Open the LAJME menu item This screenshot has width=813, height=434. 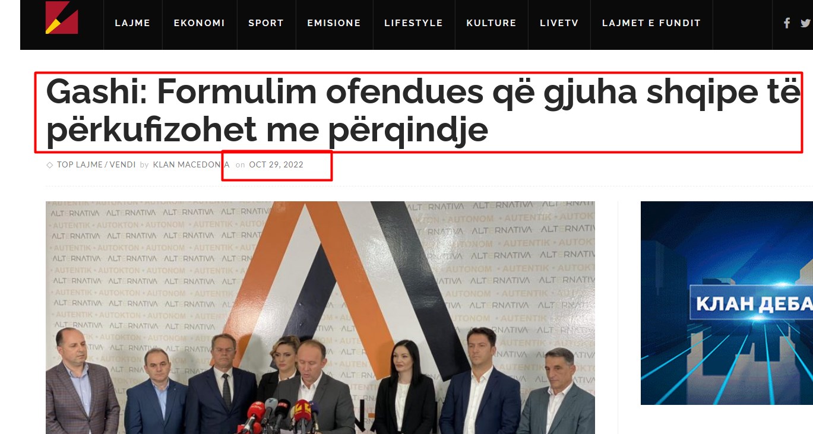[x=132, y=23]
